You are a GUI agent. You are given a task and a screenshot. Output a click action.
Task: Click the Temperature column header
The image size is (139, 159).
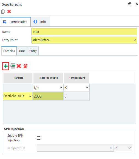point(76,78)
